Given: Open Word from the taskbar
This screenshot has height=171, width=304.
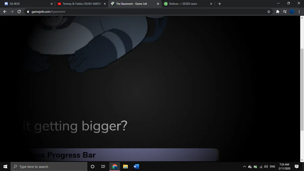Looking at the screenshot, I should pos(136,167).
